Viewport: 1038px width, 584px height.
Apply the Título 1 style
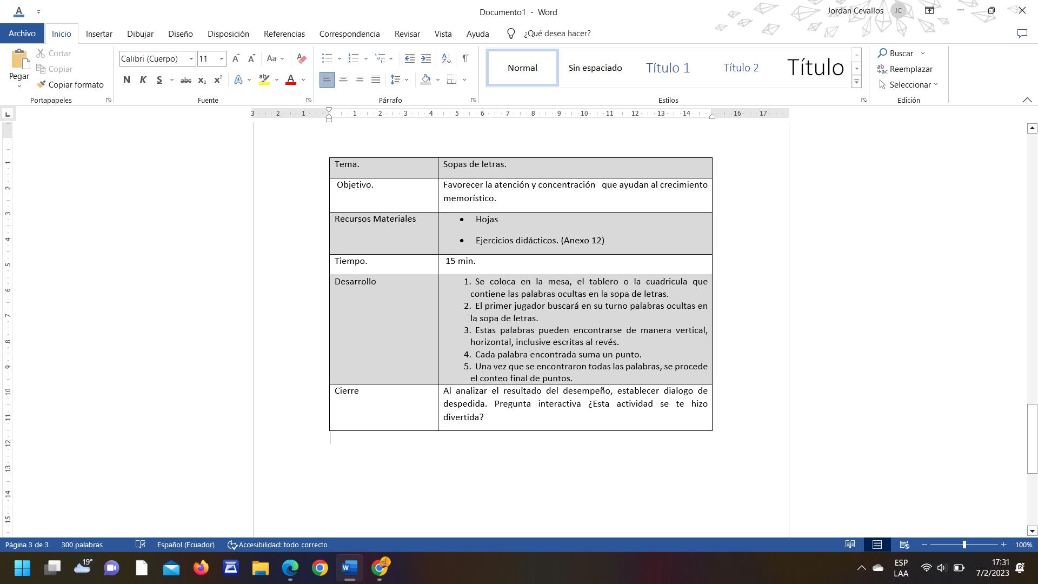click(668, 68)
